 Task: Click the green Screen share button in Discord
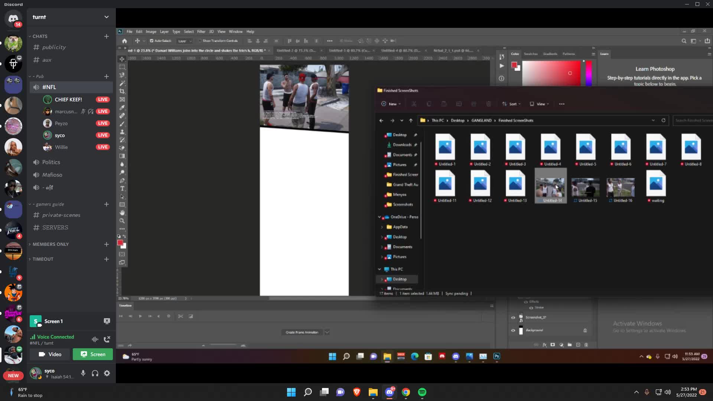[x=92, y=354]
